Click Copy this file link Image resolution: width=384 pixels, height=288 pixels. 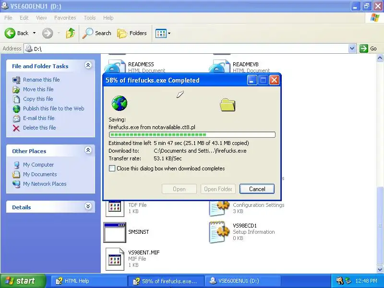[x=38, y=99]
